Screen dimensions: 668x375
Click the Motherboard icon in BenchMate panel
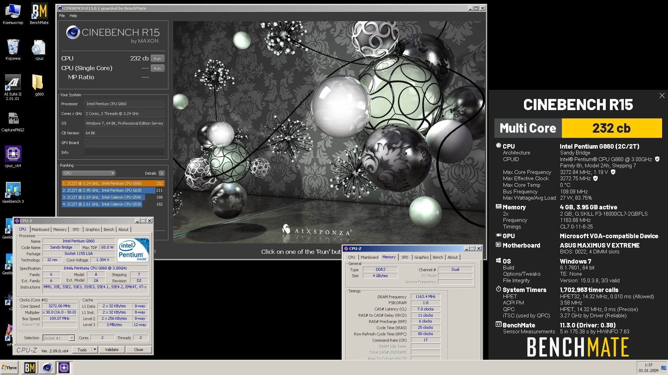coord(498,244)
